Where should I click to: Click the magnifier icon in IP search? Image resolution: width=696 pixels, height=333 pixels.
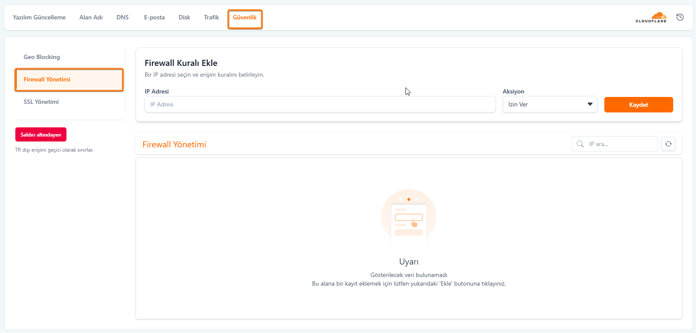point(580,144)
